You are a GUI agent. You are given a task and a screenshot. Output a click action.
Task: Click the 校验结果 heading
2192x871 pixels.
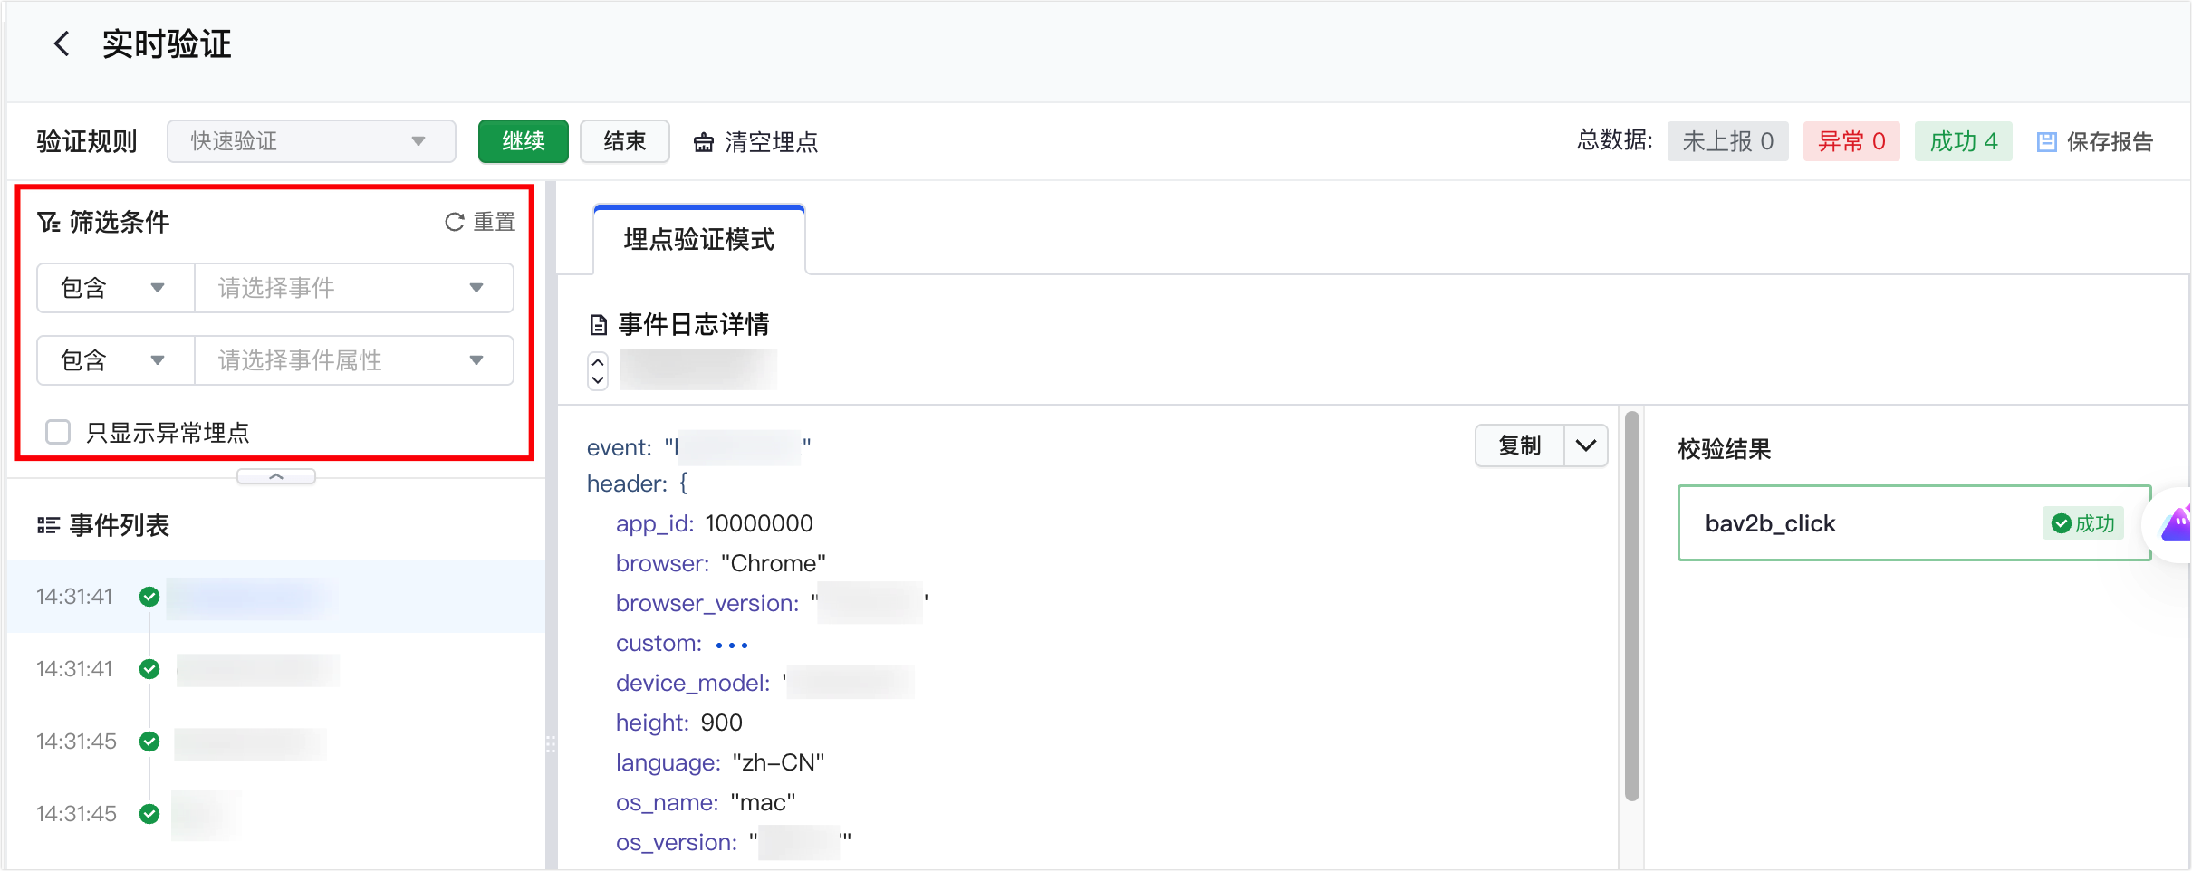coord(1724,449)
